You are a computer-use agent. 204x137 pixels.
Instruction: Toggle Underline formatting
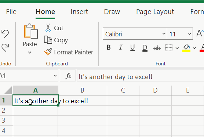132,48
